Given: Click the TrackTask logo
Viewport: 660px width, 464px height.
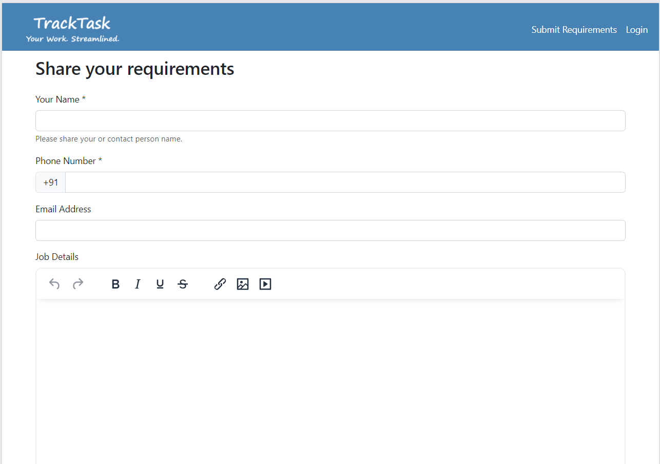Looking at the screenshot, I should (72, 29).
